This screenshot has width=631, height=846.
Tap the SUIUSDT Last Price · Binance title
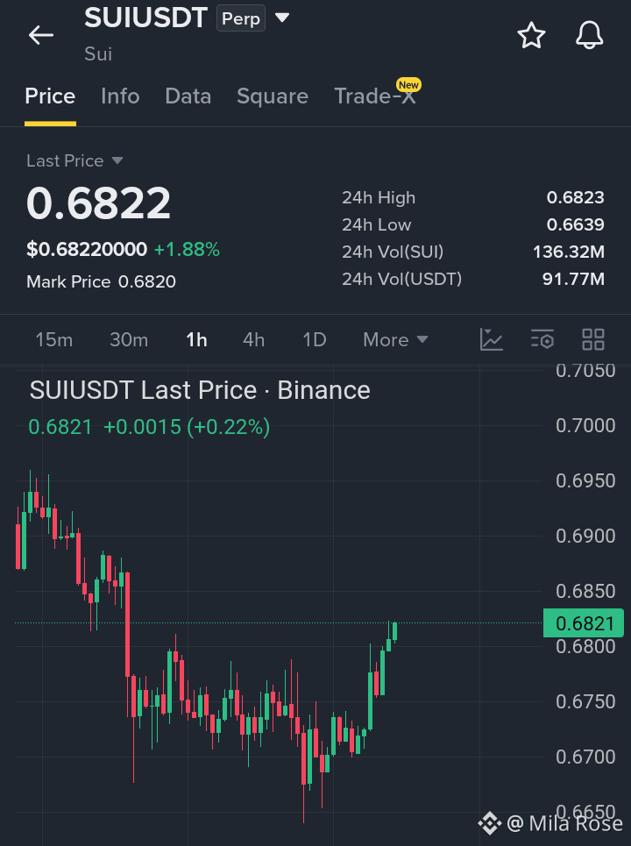[x=200, y=390]
